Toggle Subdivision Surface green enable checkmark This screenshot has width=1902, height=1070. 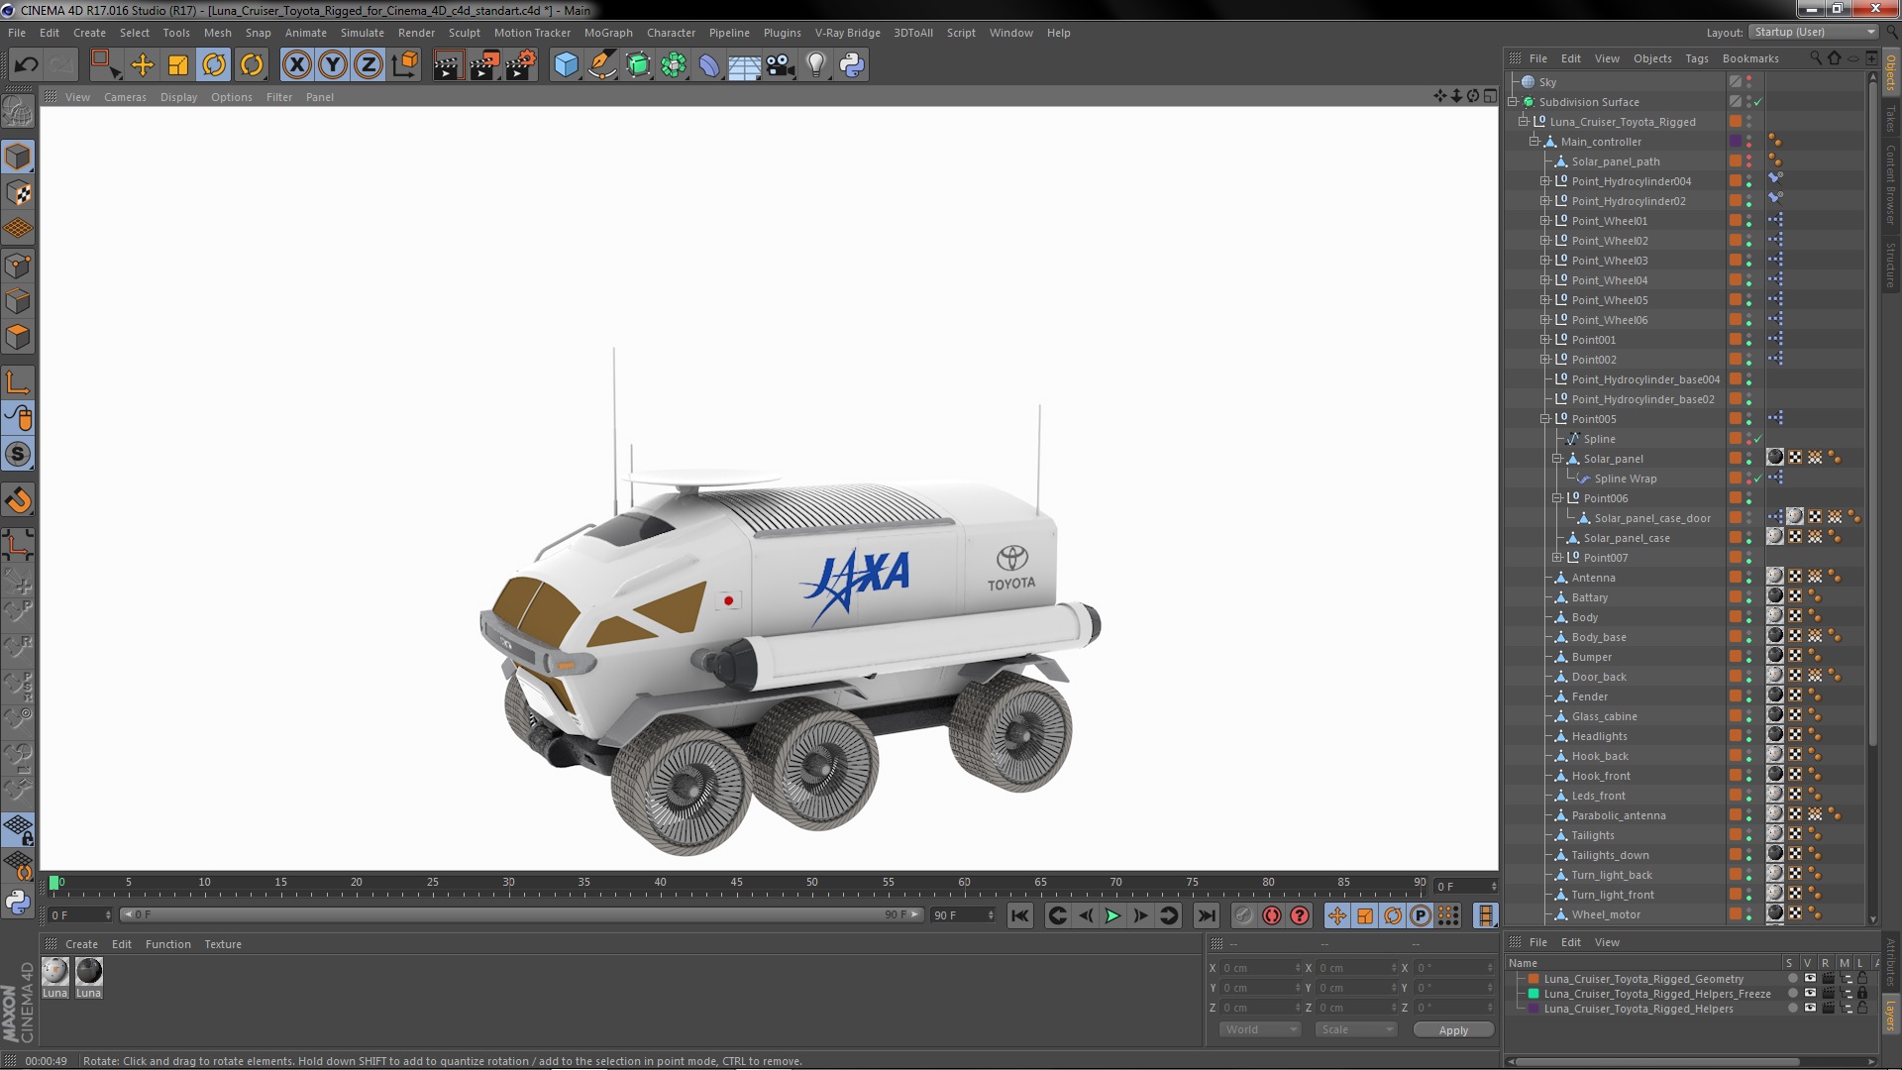tap(1758, 102)
